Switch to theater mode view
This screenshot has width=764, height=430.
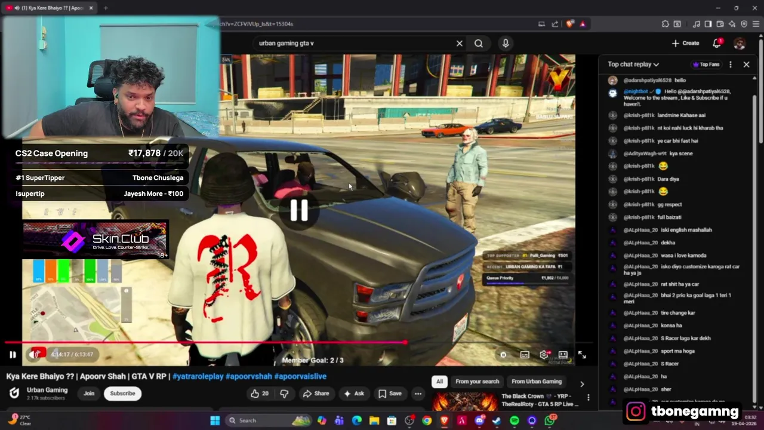click(563, 355)
